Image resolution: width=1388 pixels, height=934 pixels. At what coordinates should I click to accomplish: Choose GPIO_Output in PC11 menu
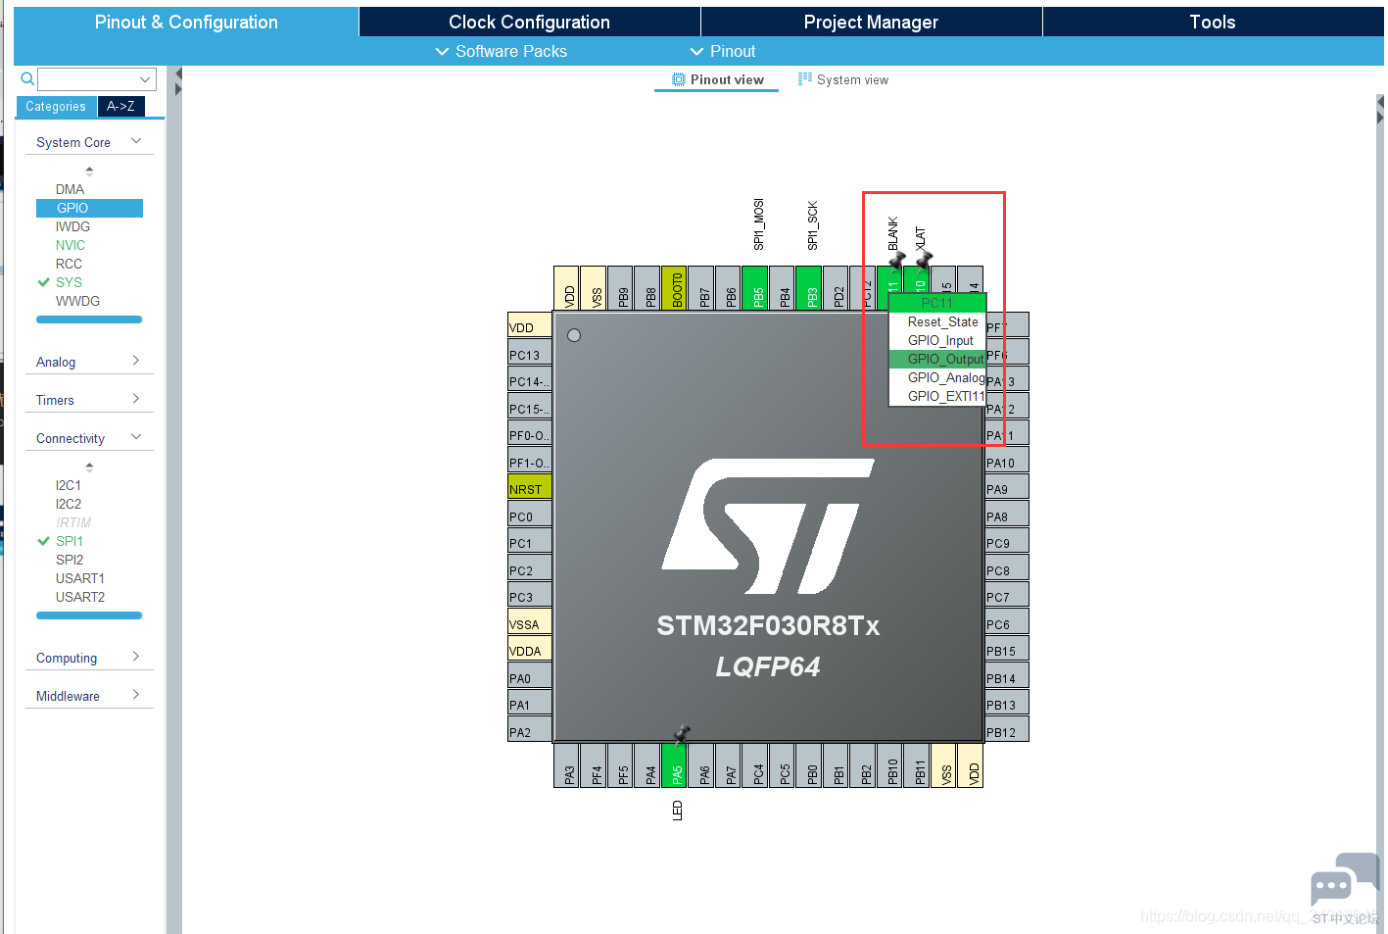[937, 359]
